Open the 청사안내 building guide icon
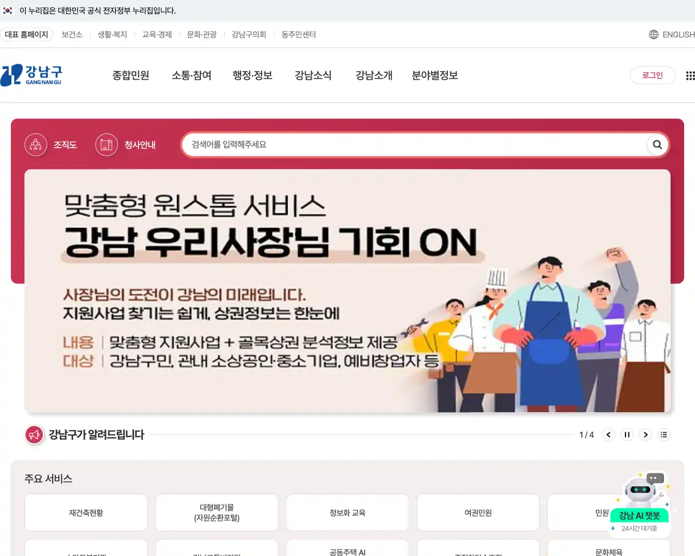Image resolution: width=695 pixels, height=556 pixels. pos(106,145)
